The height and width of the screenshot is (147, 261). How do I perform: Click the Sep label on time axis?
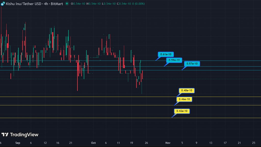(18, 143)
